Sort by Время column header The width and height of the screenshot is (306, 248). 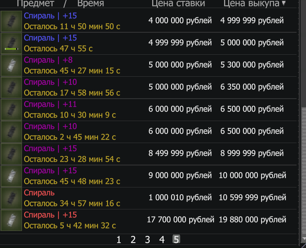tap(91, 3)
